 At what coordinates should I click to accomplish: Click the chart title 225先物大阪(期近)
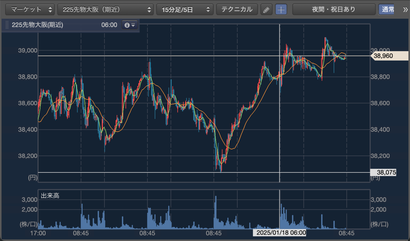[38, 25]
